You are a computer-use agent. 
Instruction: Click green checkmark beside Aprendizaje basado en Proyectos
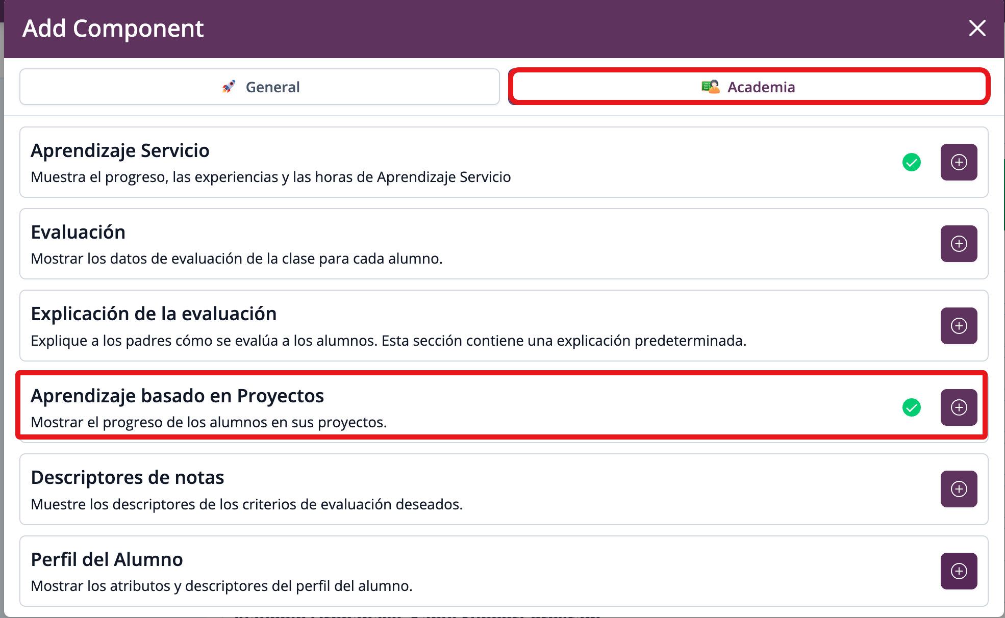click(911, 407)
